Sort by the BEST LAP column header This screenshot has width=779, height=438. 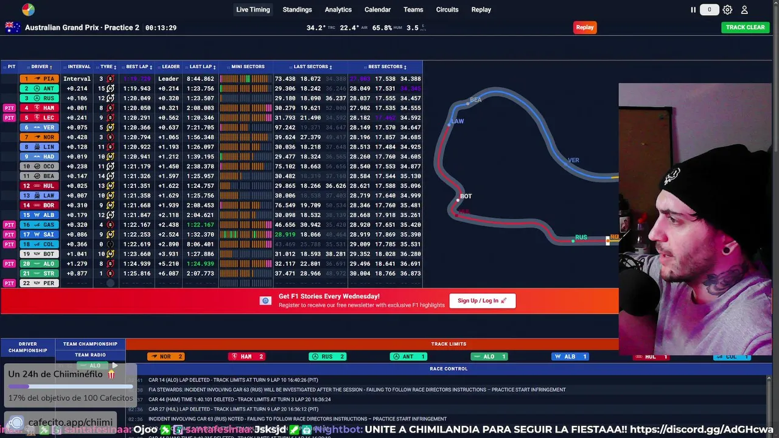(138, 67)
